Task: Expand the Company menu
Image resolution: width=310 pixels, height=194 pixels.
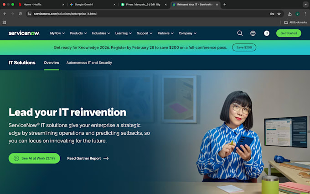Action: tap(187, 33)
